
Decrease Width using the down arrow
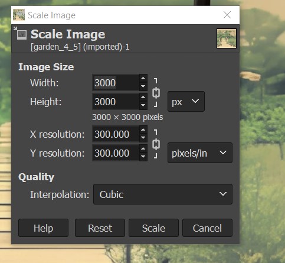coord(143,86)
